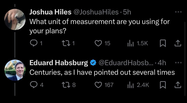
Task: Visit the @JoshuaHiles handle link
Action: (96, 12)
